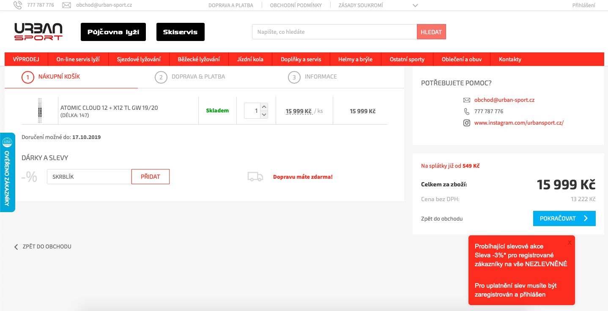The height and width of the screenshot is (311, 608).
Task: Open OBCHODNÍ PODMÍNKY page
Action: 296,5
